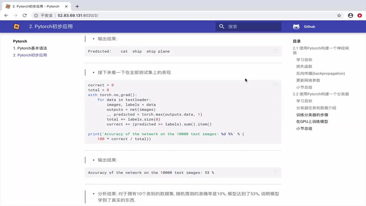Open a new browser tab with the plus icon
This screenshot has height=206, width=366.
(x=77, y=6)
